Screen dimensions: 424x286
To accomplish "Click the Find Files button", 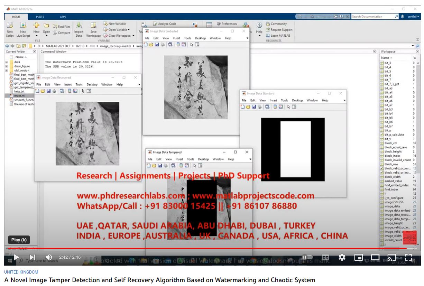I will pos(61,27).
